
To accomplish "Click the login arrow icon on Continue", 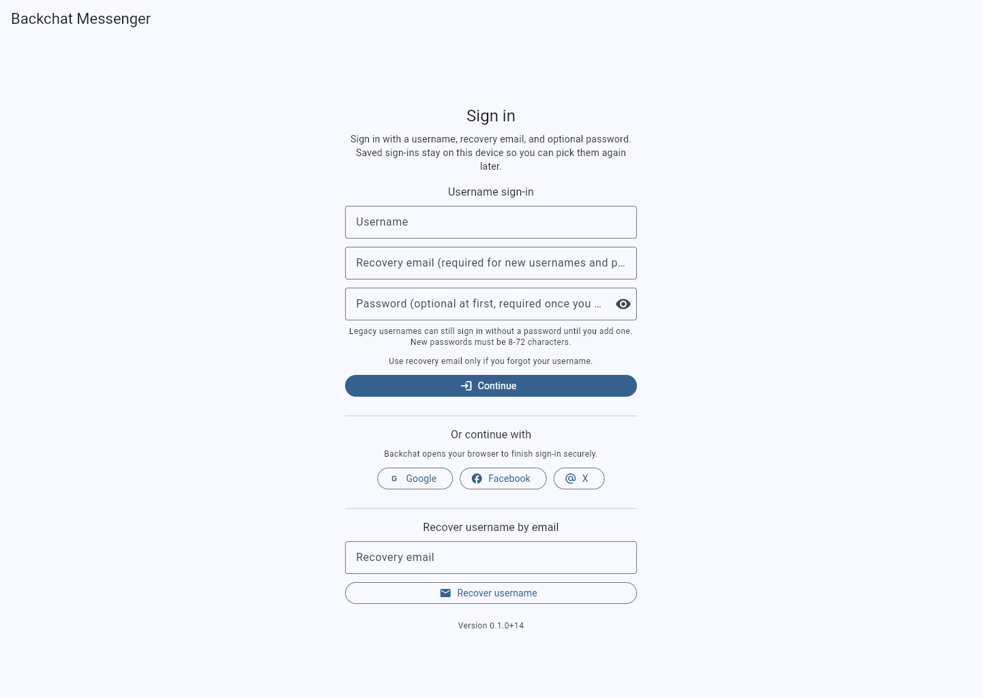I will coord(466,386).
